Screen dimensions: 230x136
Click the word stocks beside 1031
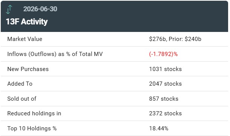point(173,69)
